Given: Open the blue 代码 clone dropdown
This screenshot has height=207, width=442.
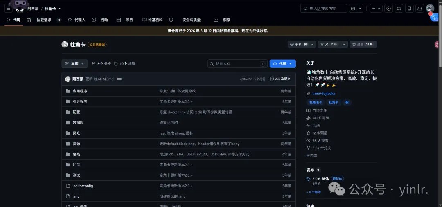Looking at the screenshot, I should (282, 64).
